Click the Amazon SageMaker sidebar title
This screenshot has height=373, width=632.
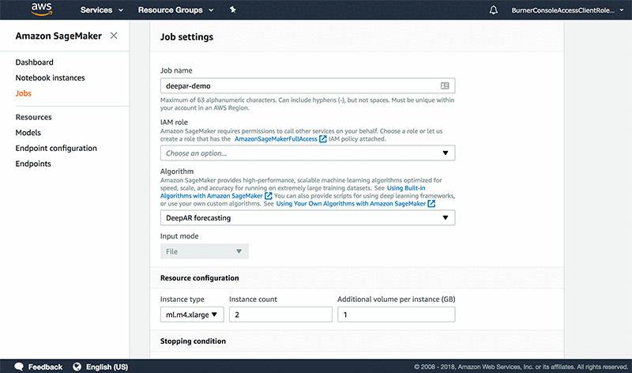(58, 36)
